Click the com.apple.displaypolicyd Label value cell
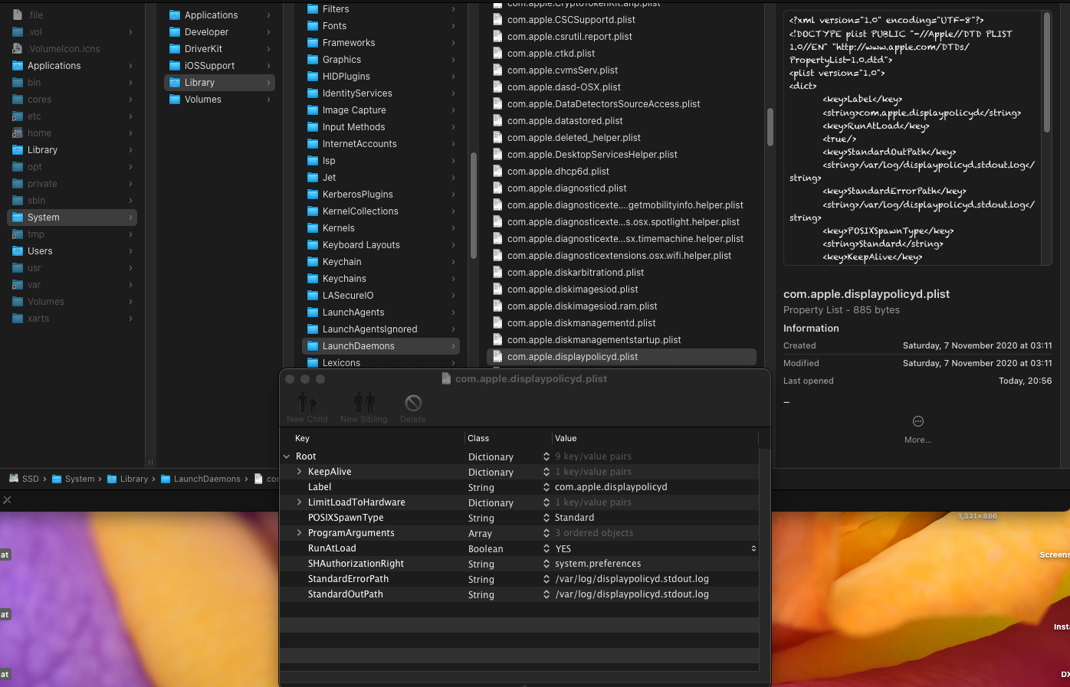This screenshot has width=1070, height=687. point(611,487)
